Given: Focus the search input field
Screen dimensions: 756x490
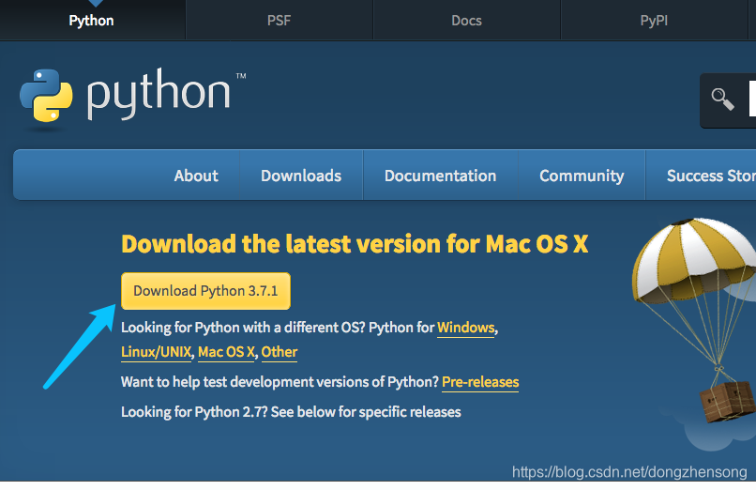Looking at the screenshot, I should pyautogui.click(x=752, y=99).
